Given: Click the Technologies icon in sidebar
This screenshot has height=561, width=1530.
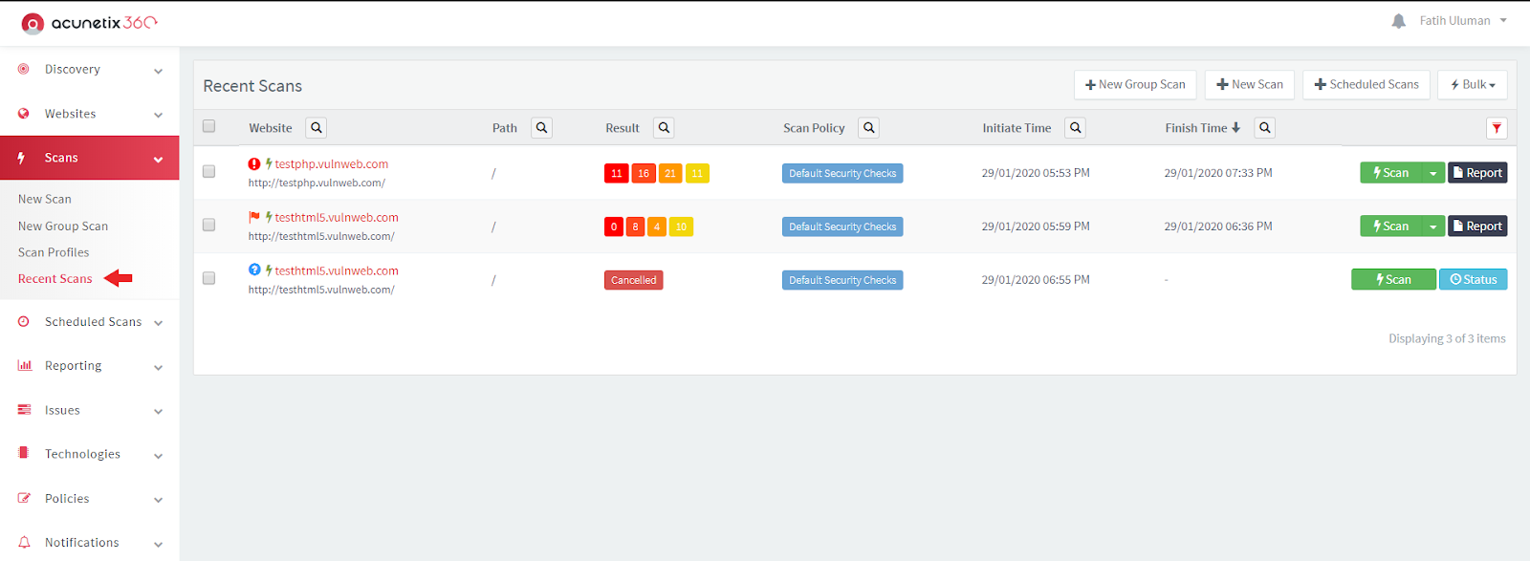Looking at the screenshot, I should click(24, 453).
